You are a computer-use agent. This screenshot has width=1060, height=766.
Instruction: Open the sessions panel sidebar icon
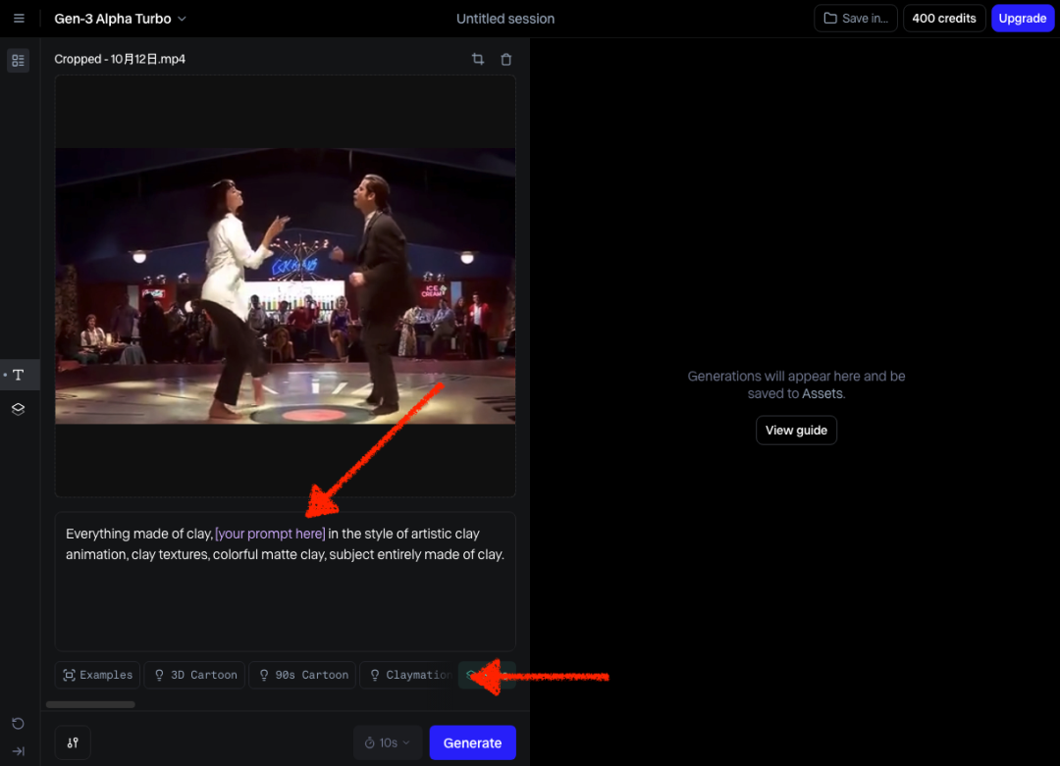pyautogui.click(x=19, y=60)
